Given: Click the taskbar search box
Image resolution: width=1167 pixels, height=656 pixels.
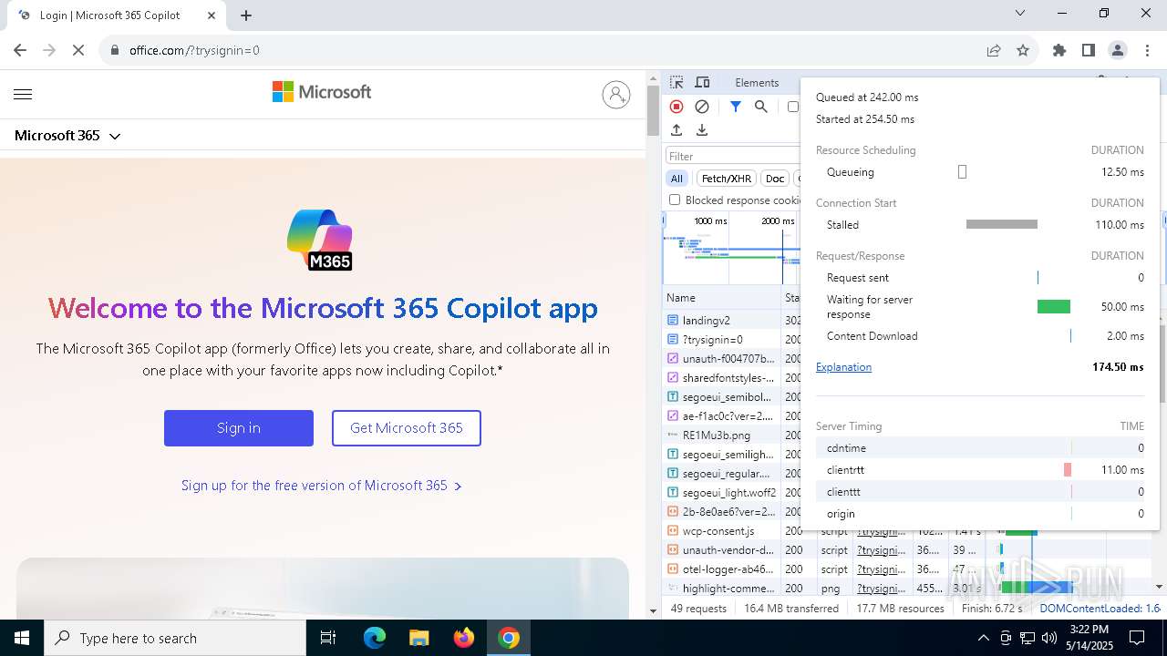Looking at the screenshot, I should tap(175, 638).
